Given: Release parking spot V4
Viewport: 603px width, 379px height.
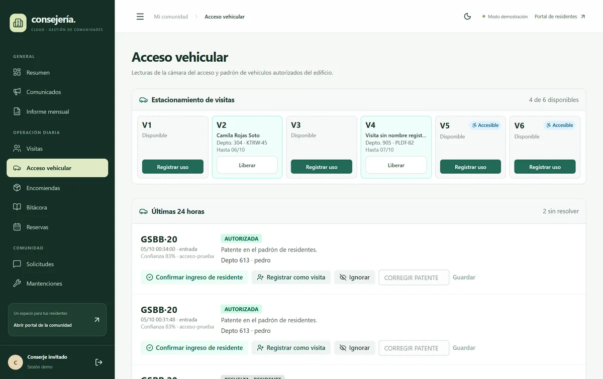Looking at the screenshot, I should click(x=396, y=165).
